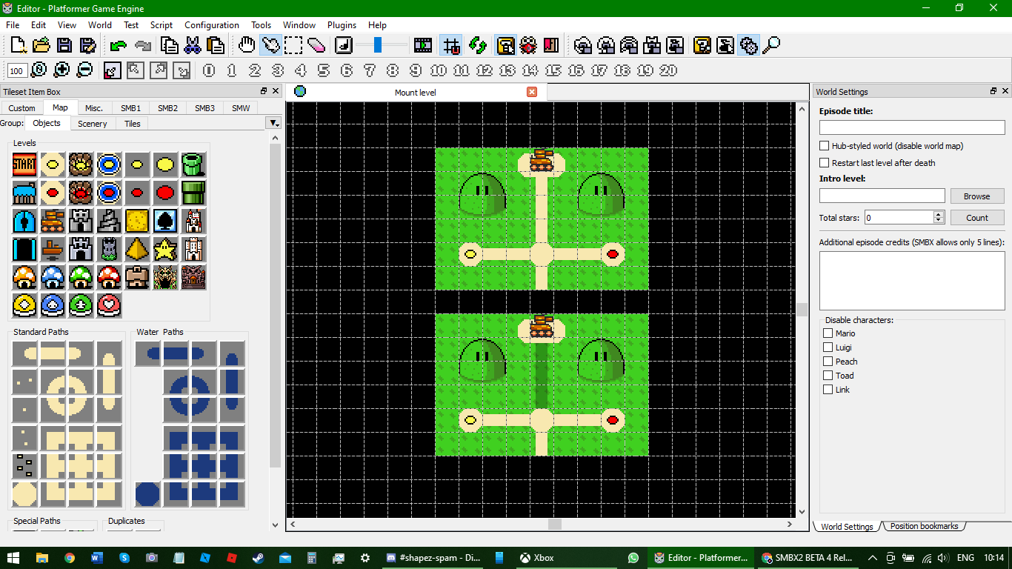
Task: Open the Plugins menu
Action: coord(342,24)
